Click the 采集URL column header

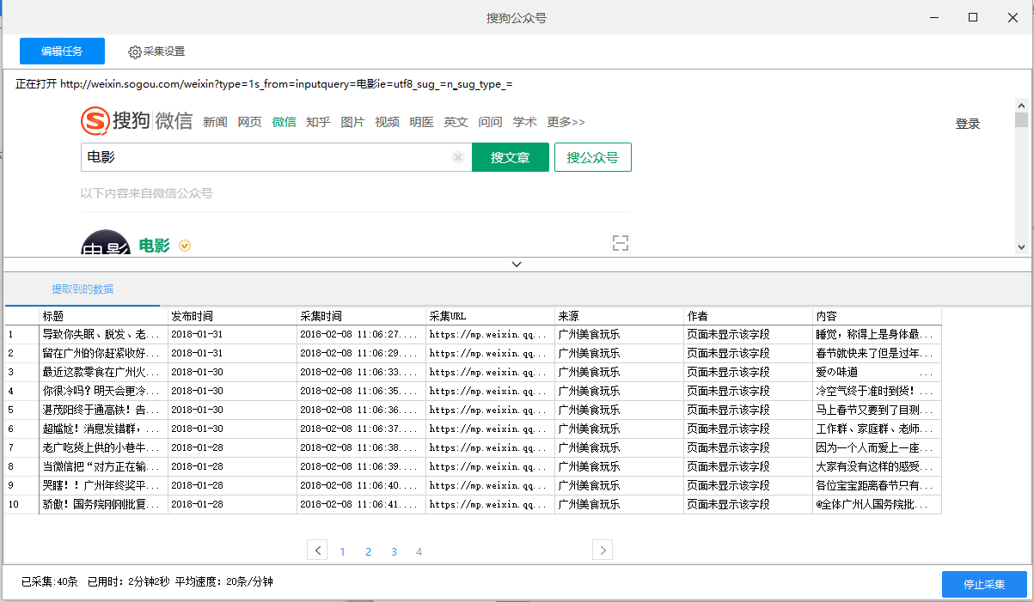[x=490, y=316]
